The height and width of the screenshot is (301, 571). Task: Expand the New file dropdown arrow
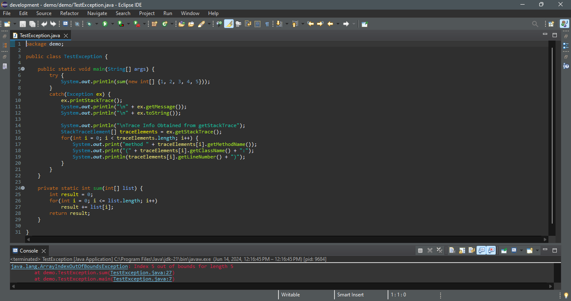point(15,24)
